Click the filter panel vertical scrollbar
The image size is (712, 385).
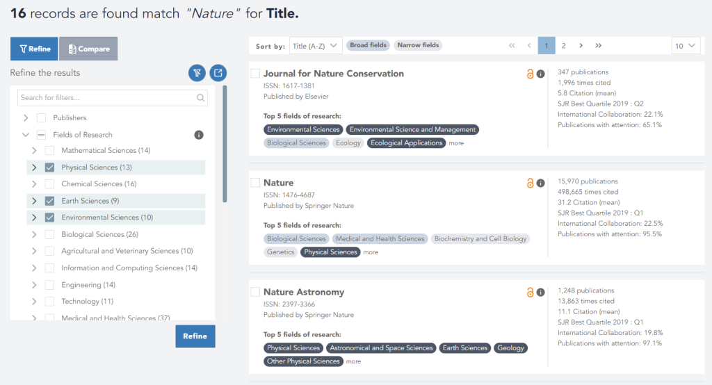[x=225, y=144]
